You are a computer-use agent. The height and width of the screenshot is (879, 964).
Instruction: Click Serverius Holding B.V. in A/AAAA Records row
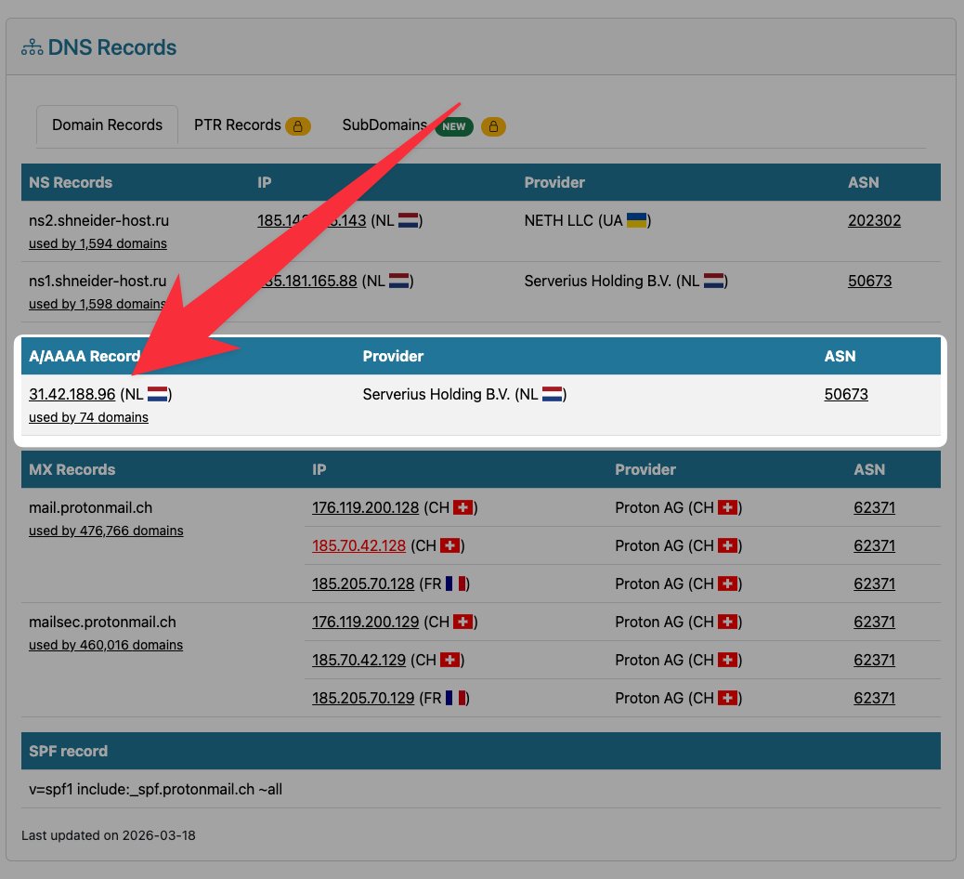click(436, 394)
